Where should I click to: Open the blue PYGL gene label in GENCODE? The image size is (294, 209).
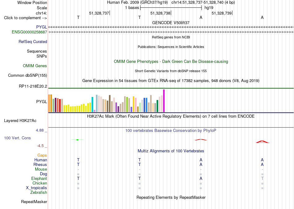click(42, 27)
